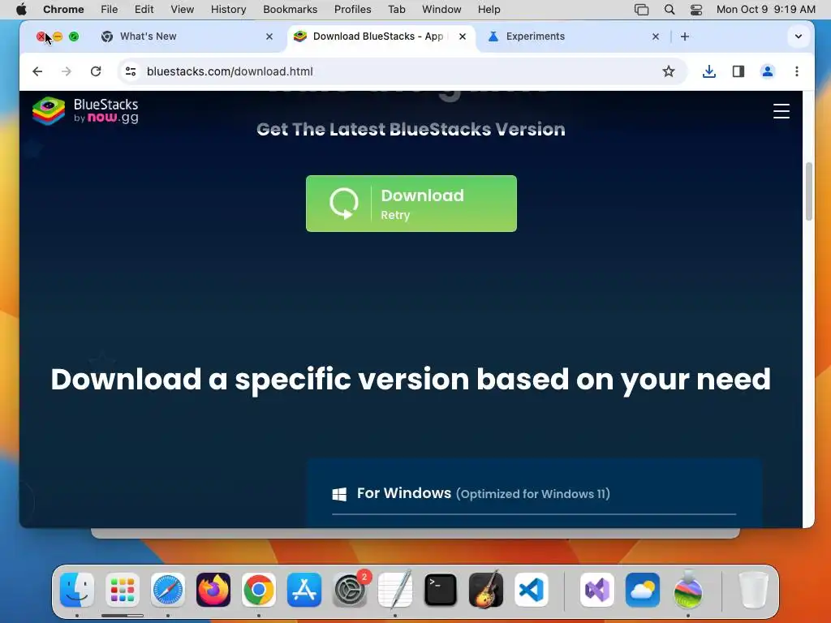
Task: Close the Download BlueStacks tab
Action: 463,37
